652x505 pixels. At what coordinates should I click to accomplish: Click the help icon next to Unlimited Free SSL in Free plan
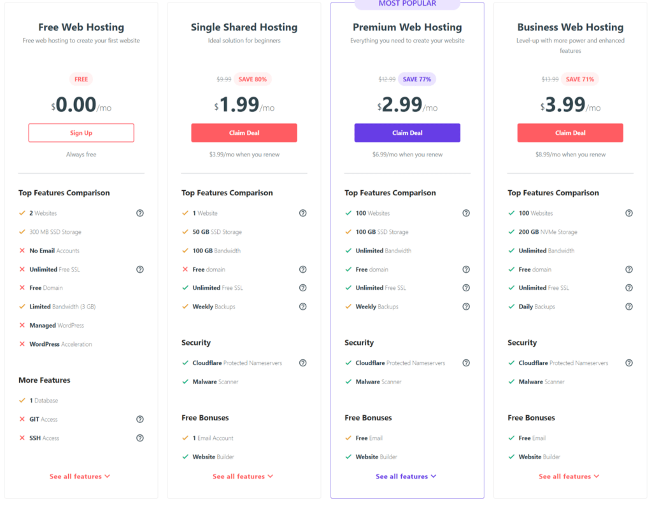[x=140, y=269]
